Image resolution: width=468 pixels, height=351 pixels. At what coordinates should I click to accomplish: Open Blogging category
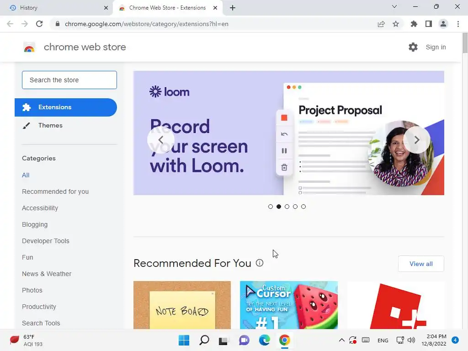pos(35,224)
